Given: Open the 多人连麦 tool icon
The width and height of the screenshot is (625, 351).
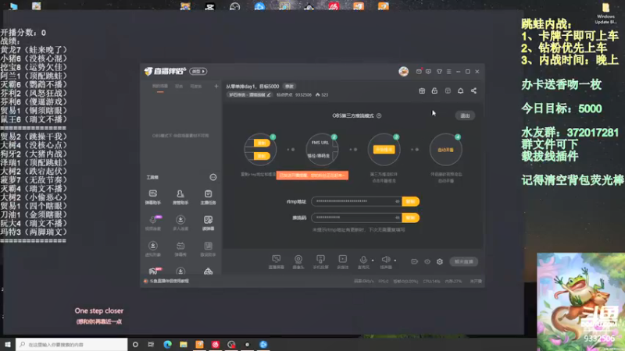Looking at the screenshot, I should point(180,223).
